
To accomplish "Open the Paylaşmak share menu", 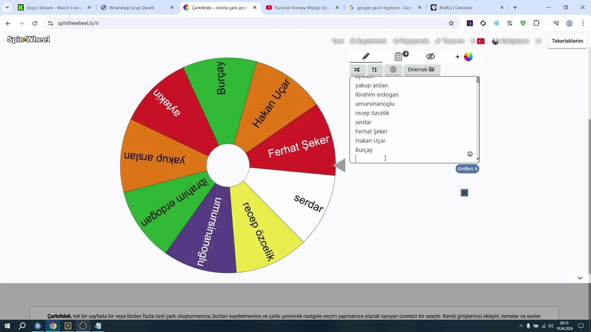I will tap(411, 41).
